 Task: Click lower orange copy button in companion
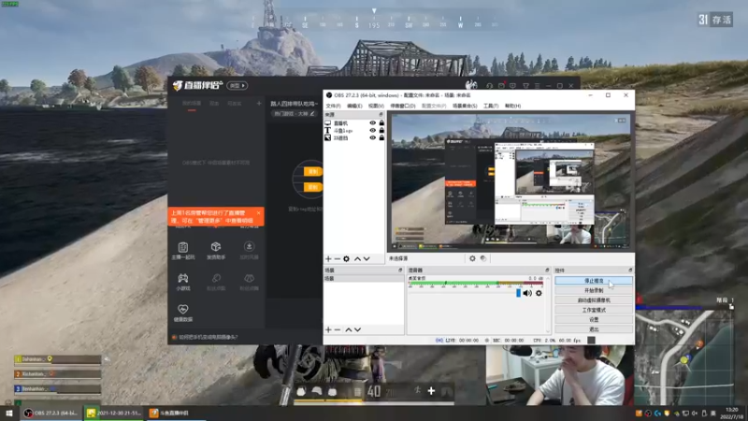coord(313,187)
